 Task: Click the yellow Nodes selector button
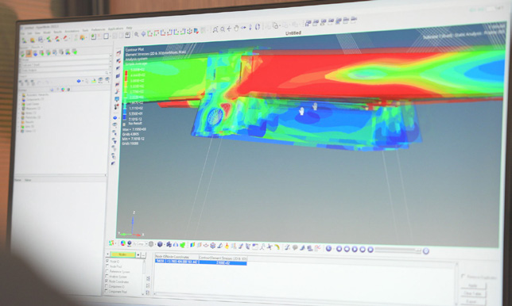122,254
